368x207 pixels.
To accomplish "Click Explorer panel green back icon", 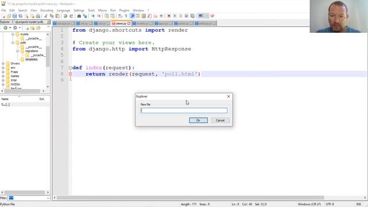I will 5,28.
